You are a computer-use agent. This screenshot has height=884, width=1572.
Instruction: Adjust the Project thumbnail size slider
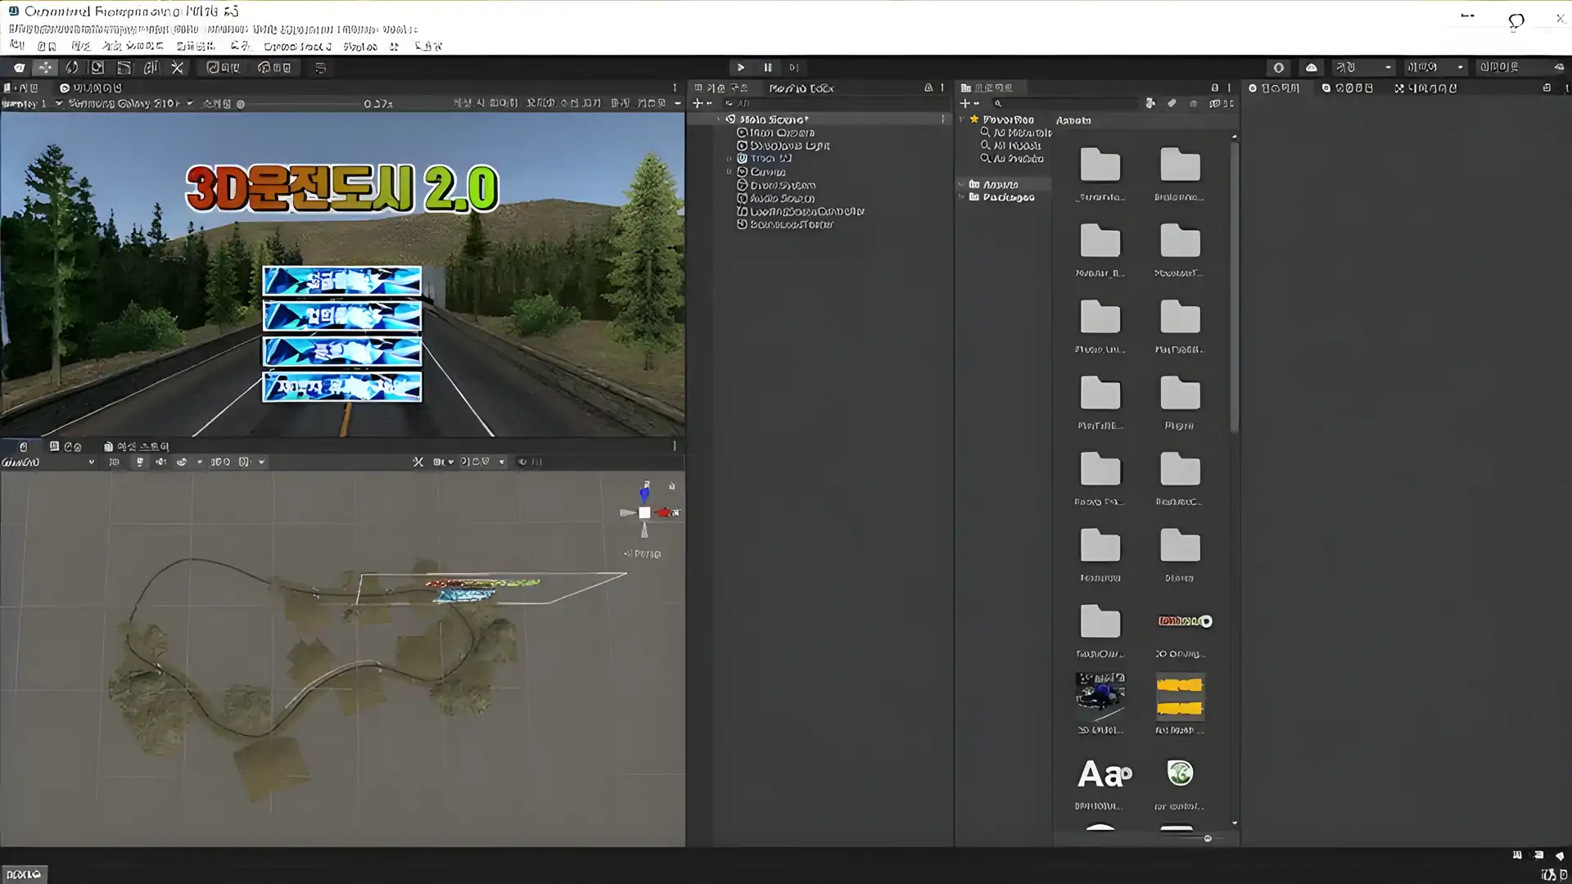[1208, 838]
